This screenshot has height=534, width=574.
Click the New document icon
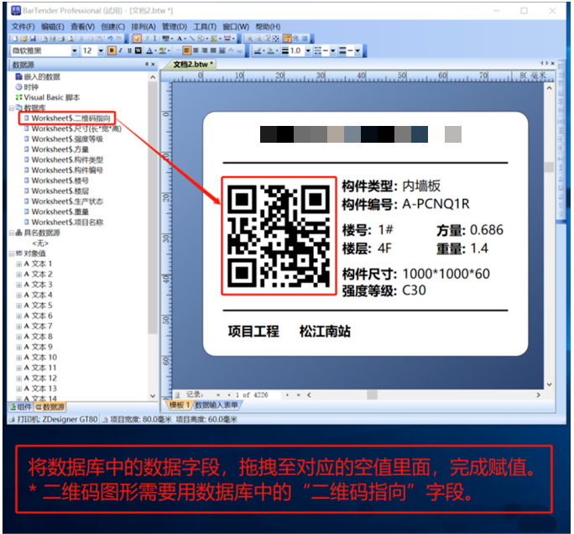click(15, 39)
